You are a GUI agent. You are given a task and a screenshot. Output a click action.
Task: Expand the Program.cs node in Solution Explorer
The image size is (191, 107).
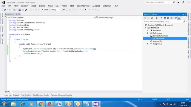tap(148, 44)
